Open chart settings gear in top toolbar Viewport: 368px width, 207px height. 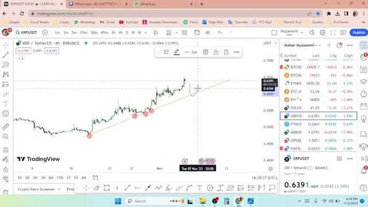323,32
